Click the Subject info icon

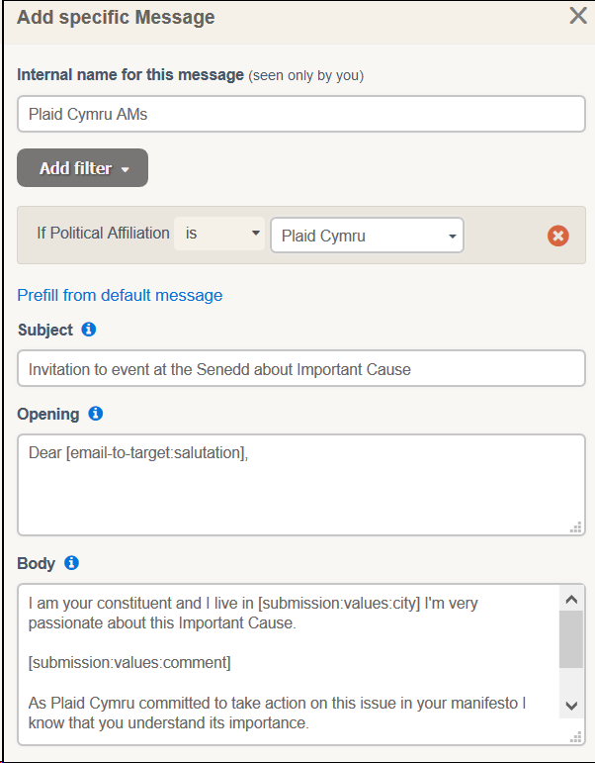click(x=89, y=330)
